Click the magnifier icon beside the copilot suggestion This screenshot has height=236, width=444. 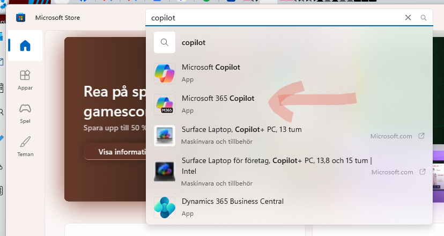pyautogui.click(x=165, y=42)
